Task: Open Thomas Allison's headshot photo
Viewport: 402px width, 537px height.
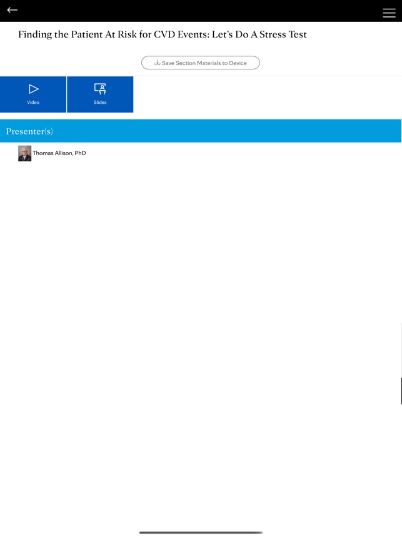Action: click(25, 153)
